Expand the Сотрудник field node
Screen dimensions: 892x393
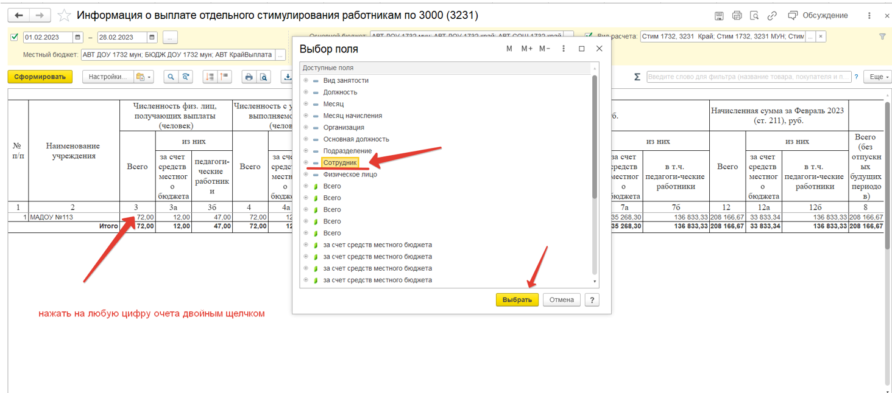[x=306, y=162]
